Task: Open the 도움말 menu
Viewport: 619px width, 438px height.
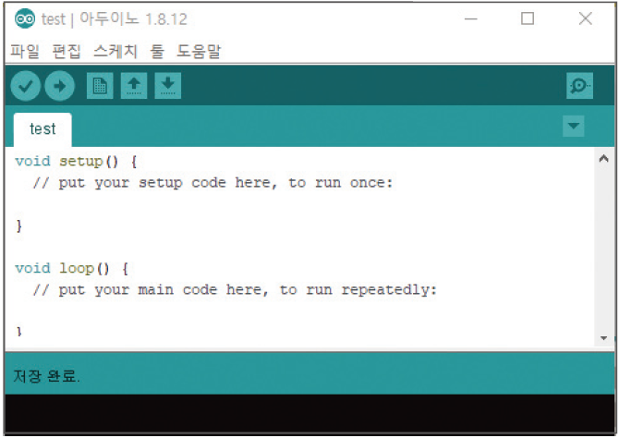Action: (x=199, y=52)
